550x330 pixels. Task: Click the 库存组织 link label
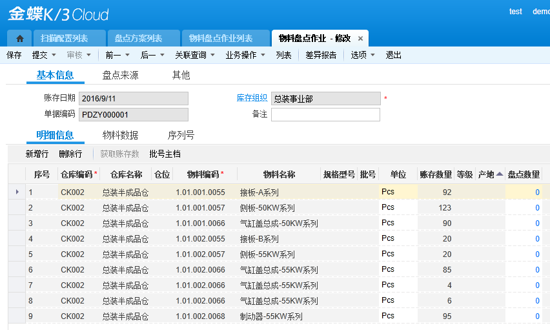pyautogui.click(x=252, y=98)
